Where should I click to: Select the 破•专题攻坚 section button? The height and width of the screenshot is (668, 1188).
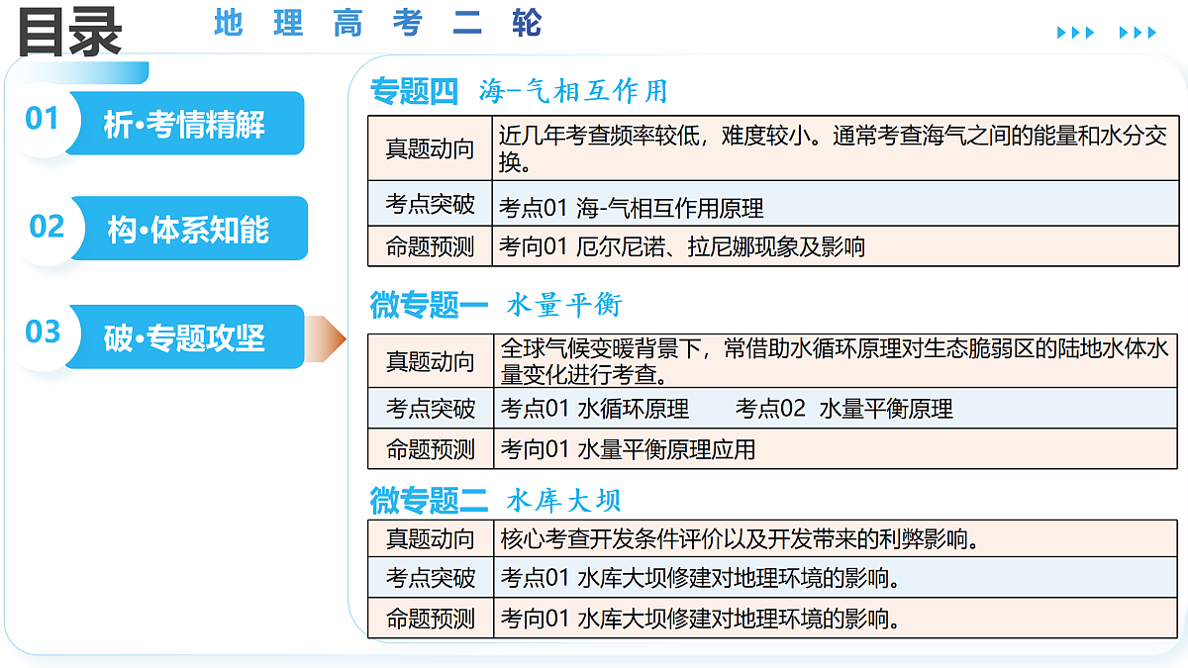[185, 337]
